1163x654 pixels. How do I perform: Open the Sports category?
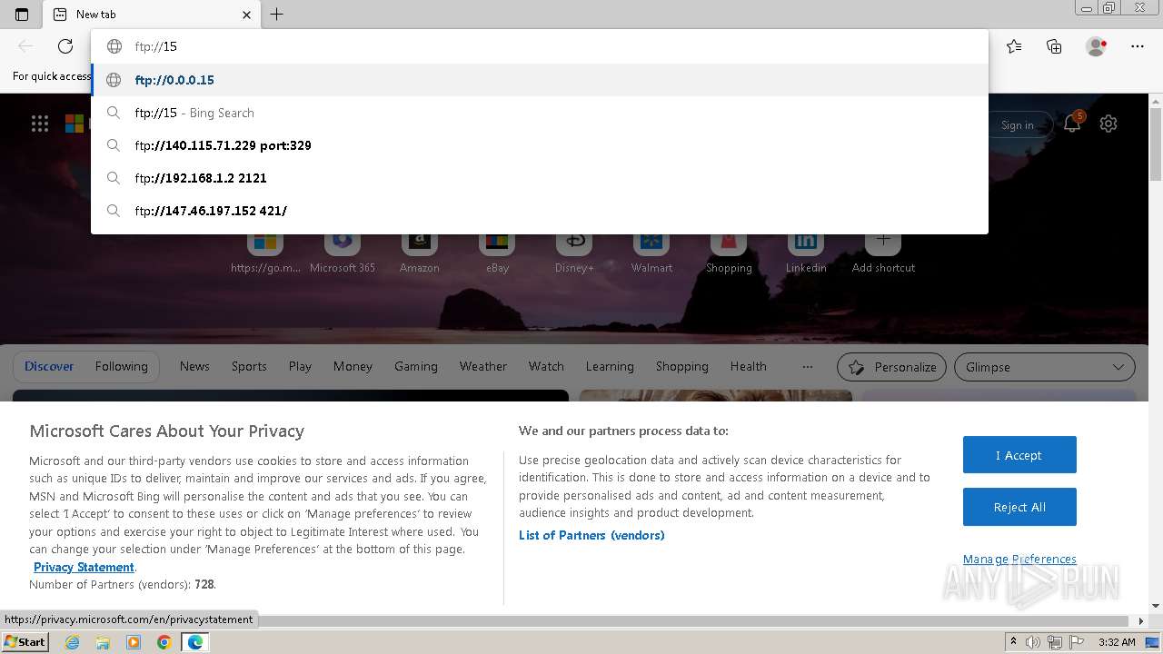point(249,366)
